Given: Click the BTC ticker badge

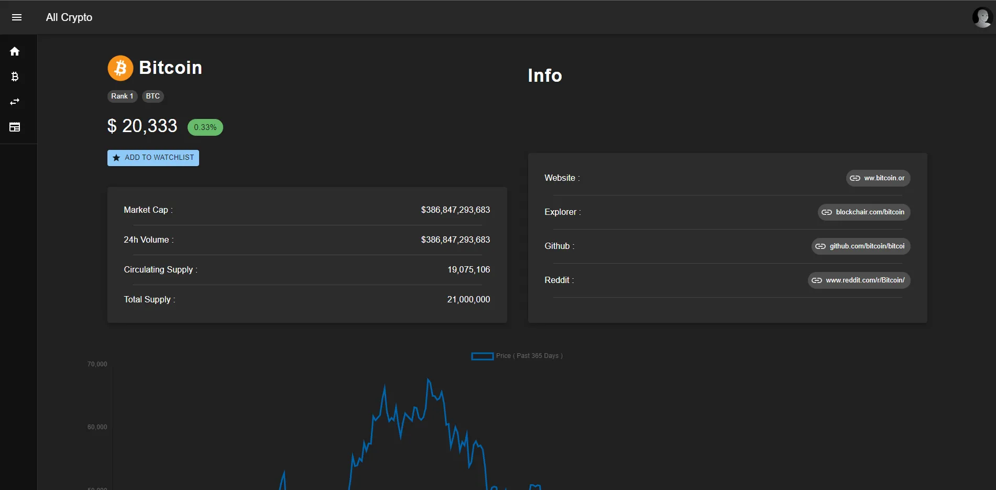Looking at the screenshot, I should pyautogui.click(x=152, y=96).
